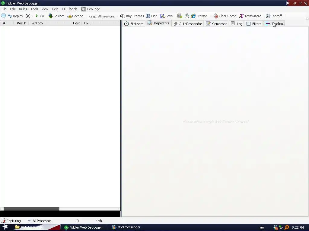Click the Clear Cache button
Image resolution: width=309 pixels, height=231 pixels.
(x=225, y=16)
